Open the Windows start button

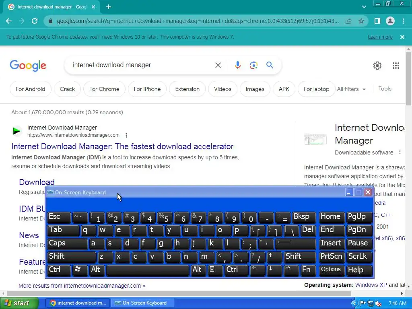pyautogui.click(x=19, y=303)
